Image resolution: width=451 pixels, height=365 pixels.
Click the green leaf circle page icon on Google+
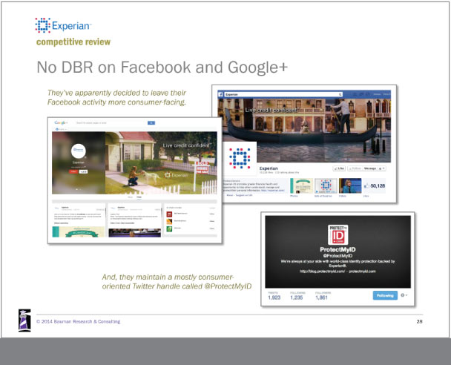pos(169,228)
